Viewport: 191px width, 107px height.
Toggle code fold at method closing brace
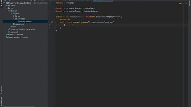click(55, 28)
